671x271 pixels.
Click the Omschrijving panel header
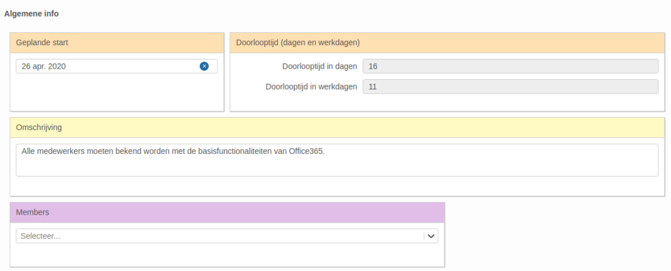[x=337, y=128]
